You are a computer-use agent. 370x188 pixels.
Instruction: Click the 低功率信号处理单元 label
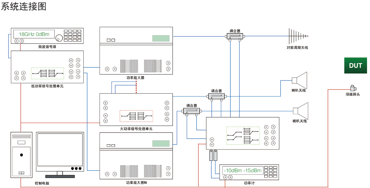pos(47,86)
